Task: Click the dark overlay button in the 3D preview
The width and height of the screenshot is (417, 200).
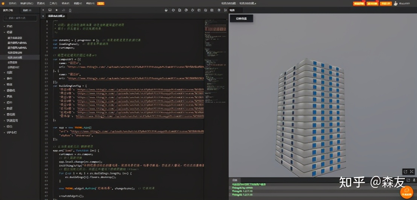Action: (241, 18)
